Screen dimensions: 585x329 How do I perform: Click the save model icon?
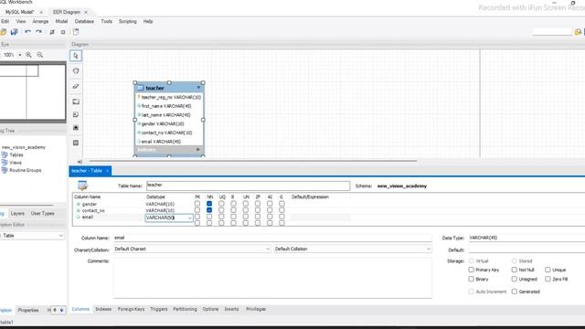click(15, 32)
